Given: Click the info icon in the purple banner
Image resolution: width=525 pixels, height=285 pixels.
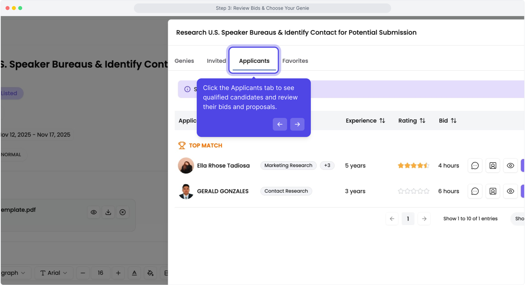Looking at the screenshot, I should (187, 89).
